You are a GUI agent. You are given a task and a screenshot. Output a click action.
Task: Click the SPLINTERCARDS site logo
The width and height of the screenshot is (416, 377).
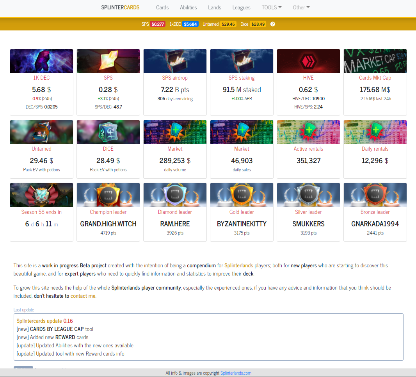[120, 7]
